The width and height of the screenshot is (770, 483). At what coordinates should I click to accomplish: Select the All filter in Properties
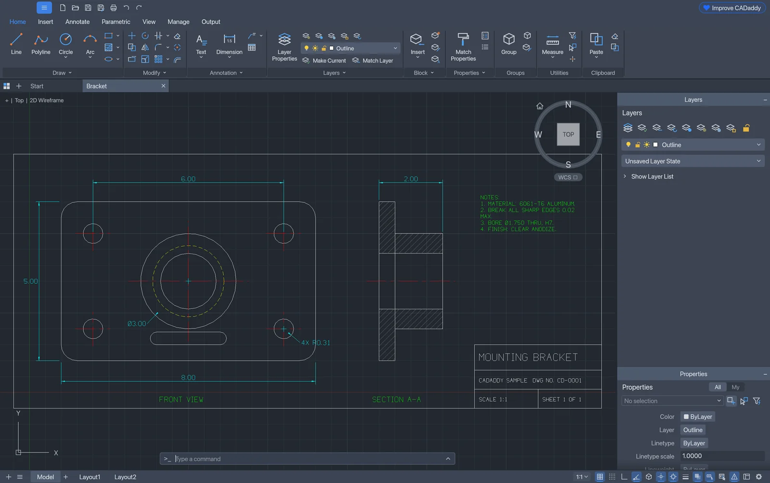(718, 387)
